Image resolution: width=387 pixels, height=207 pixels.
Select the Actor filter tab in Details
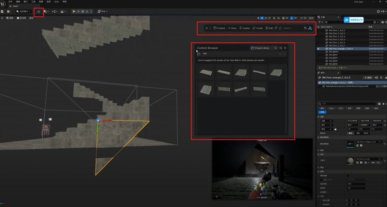click(331, 108)
